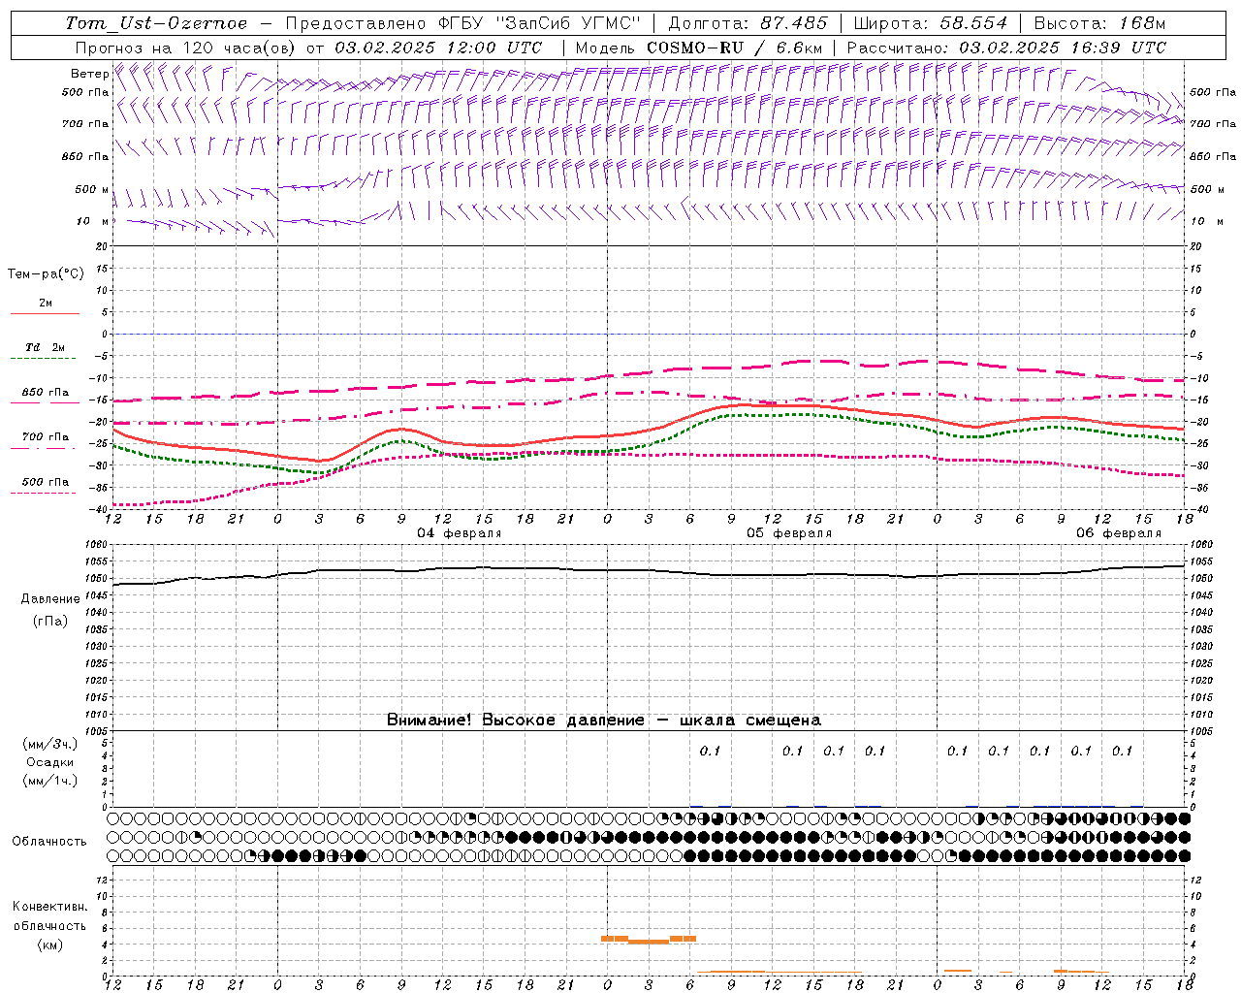Click the Высота: 168м elevation text
Image resolution: width=1241 pixels, height=993 pixels.
point(1099,23)
